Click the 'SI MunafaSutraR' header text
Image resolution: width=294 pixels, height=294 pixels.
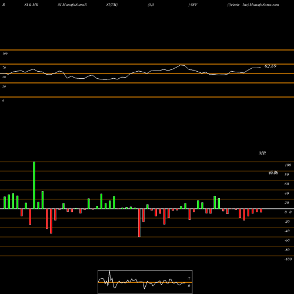click(x=72, y=5)
